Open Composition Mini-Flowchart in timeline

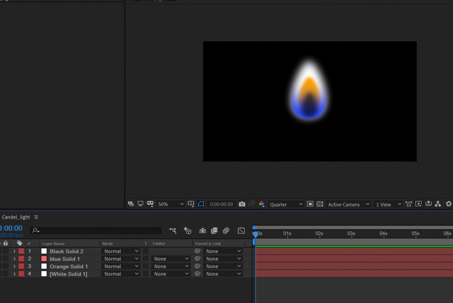[x=173, y=230]
